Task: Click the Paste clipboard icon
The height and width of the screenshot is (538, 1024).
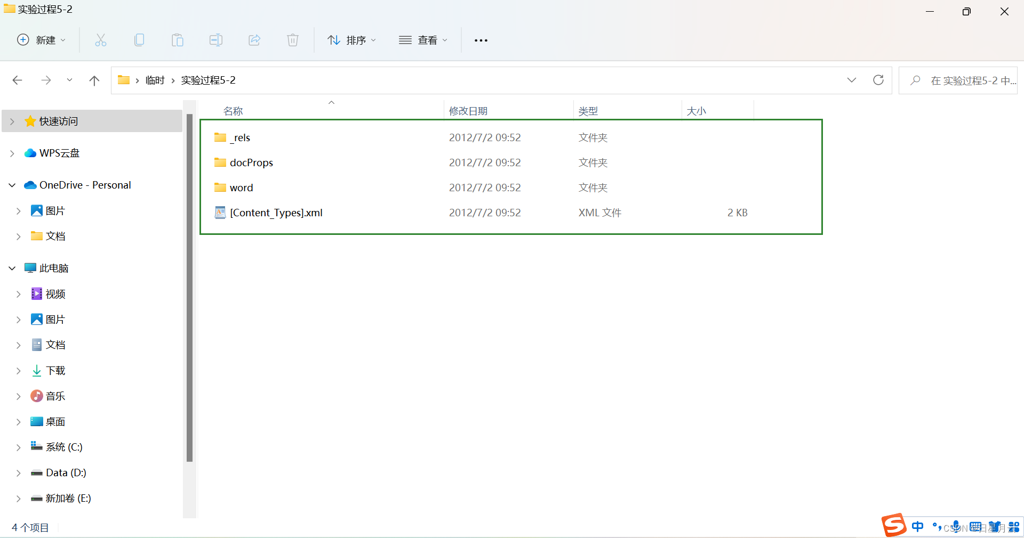Action: click(178, 40)
